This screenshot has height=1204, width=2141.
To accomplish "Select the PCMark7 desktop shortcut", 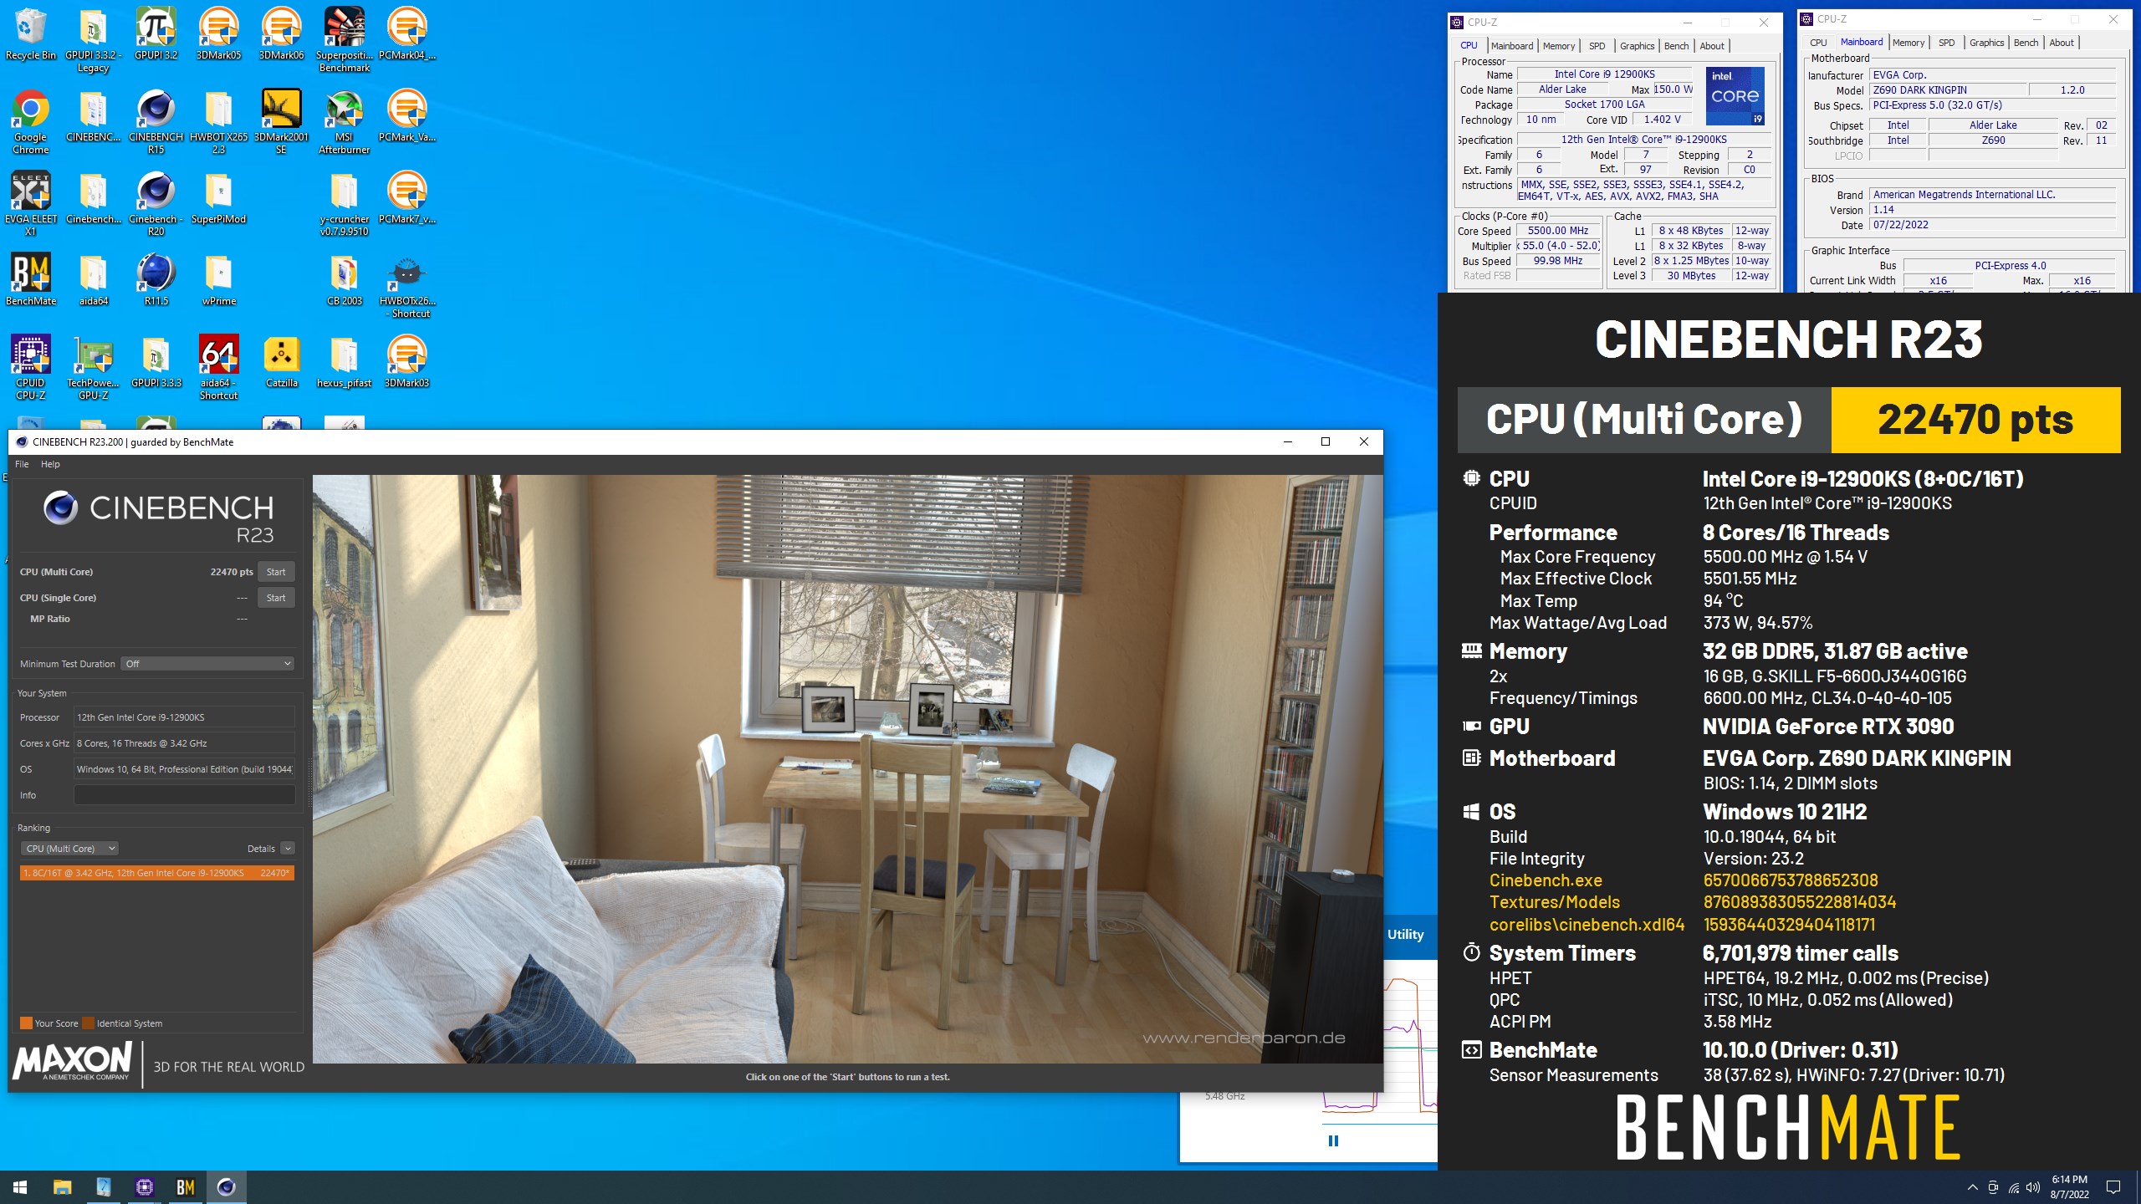I will (x=407, y=198).
